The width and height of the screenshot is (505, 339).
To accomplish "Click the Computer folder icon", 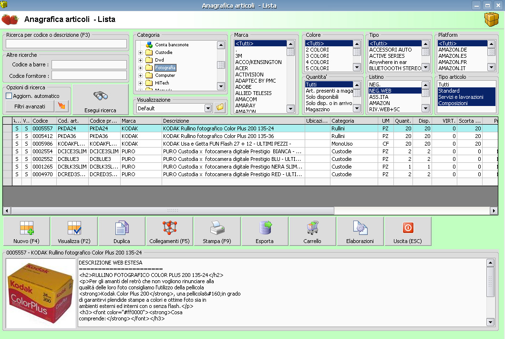I will 149,75.
